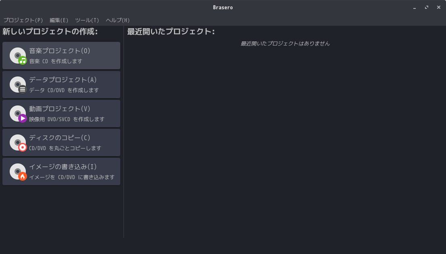
Task: Close the Brasero window
Action: pos(439,7)
